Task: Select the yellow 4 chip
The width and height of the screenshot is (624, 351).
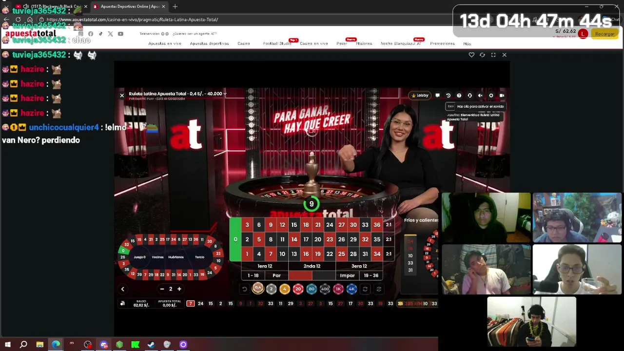Action: [x=285, y=289]
